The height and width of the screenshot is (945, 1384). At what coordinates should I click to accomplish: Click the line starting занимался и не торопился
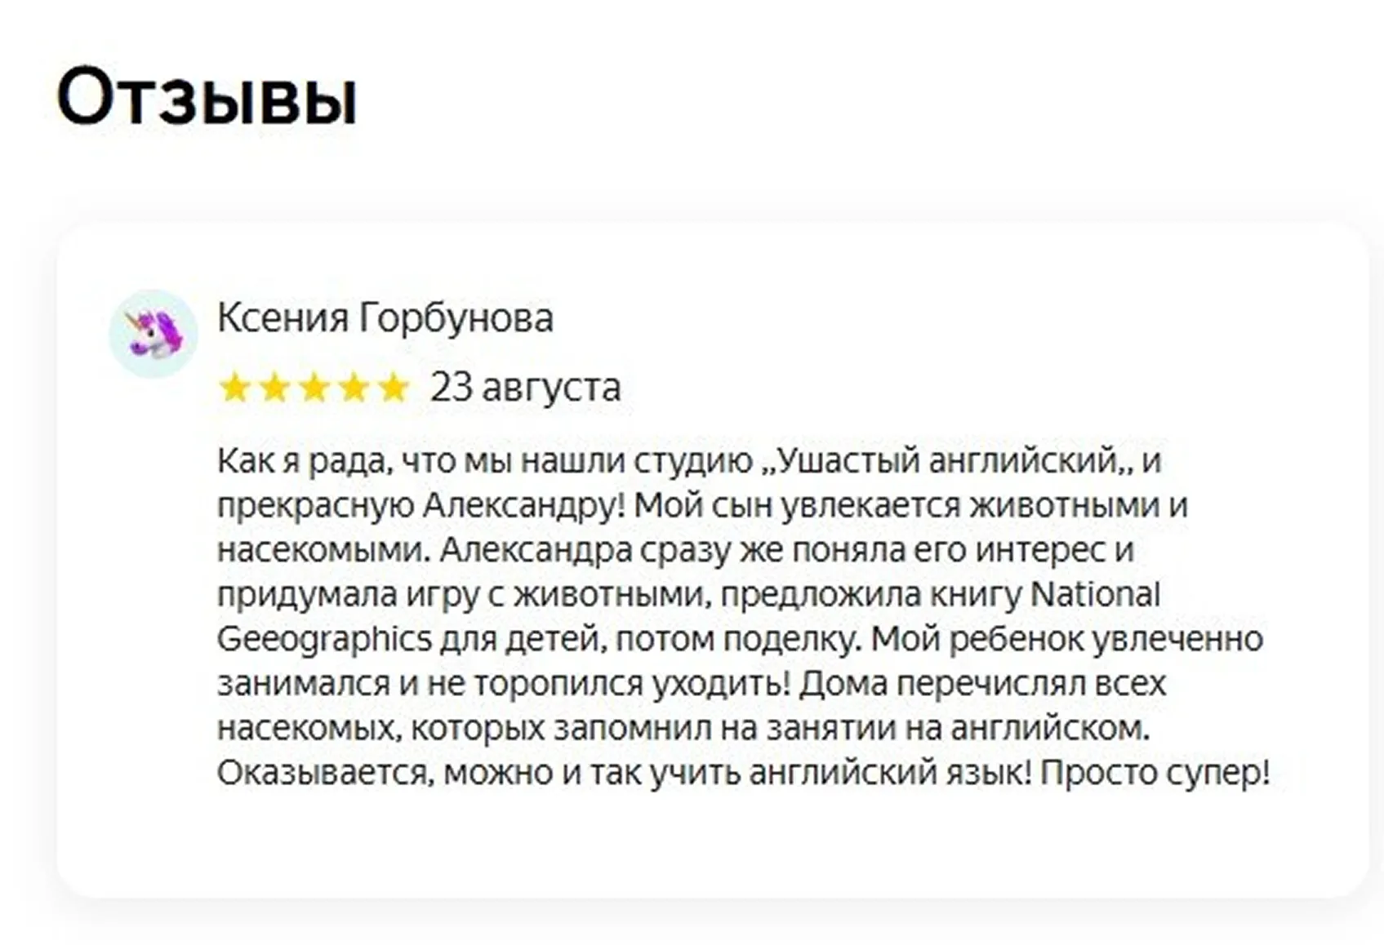coord(692,683)
